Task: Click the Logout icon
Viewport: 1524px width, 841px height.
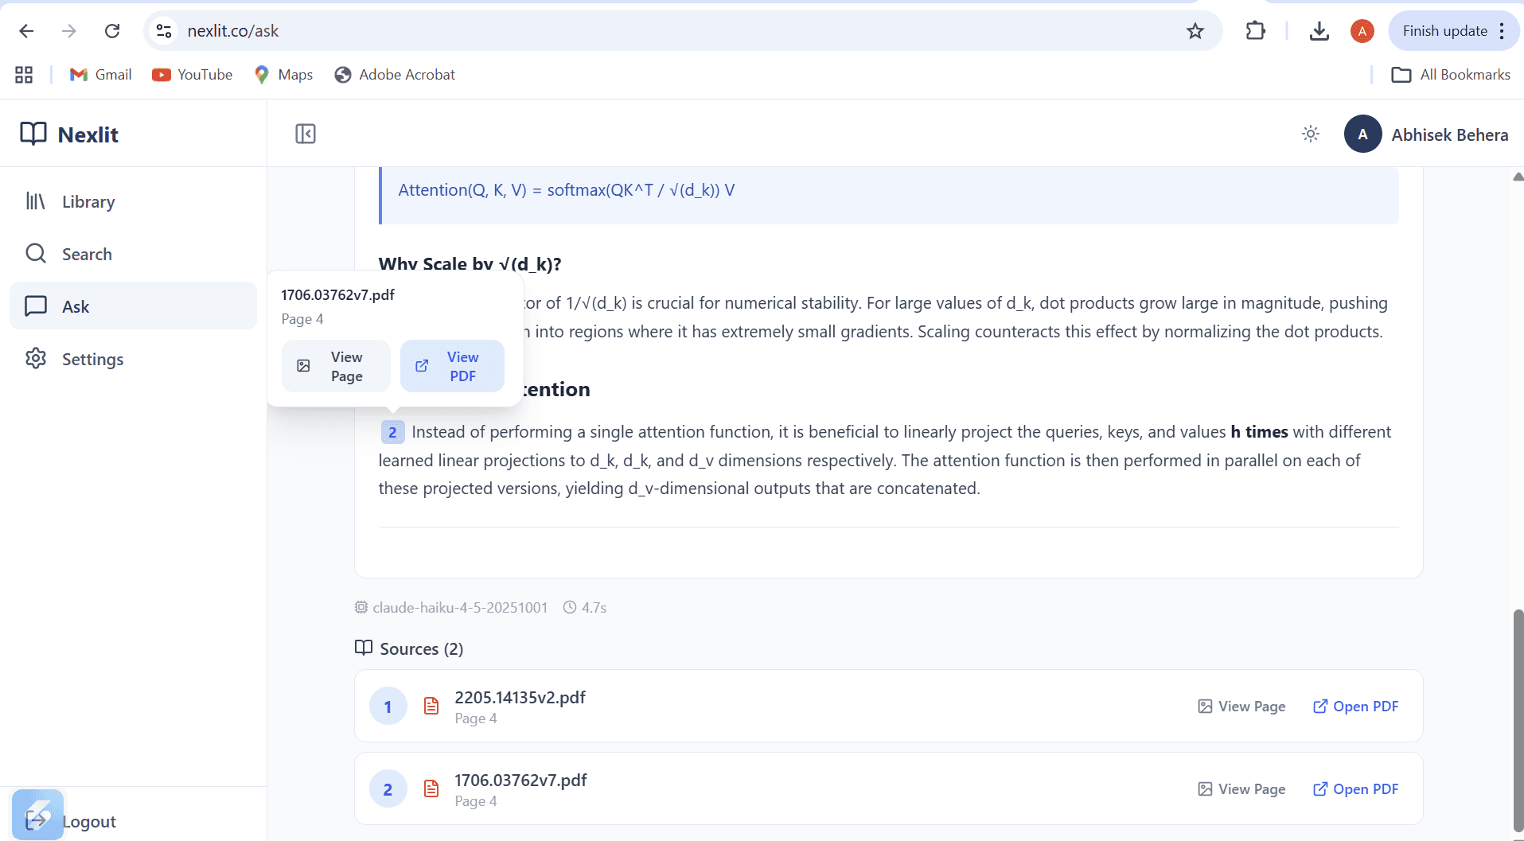Action: click(37, 821)
